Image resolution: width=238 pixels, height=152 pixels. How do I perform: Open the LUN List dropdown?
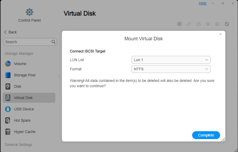pos(171,60)
